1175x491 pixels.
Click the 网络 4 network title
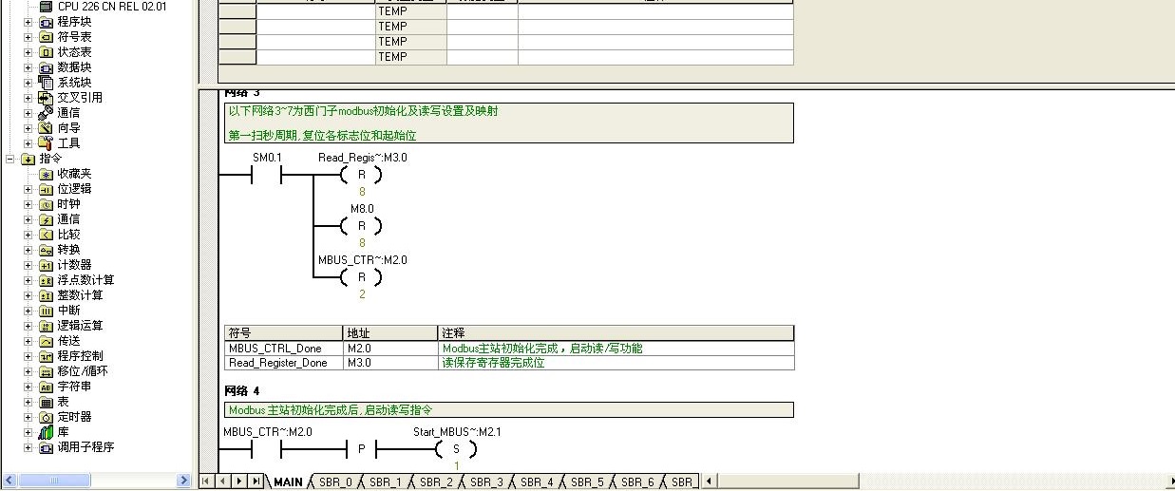tap(242, 391)
